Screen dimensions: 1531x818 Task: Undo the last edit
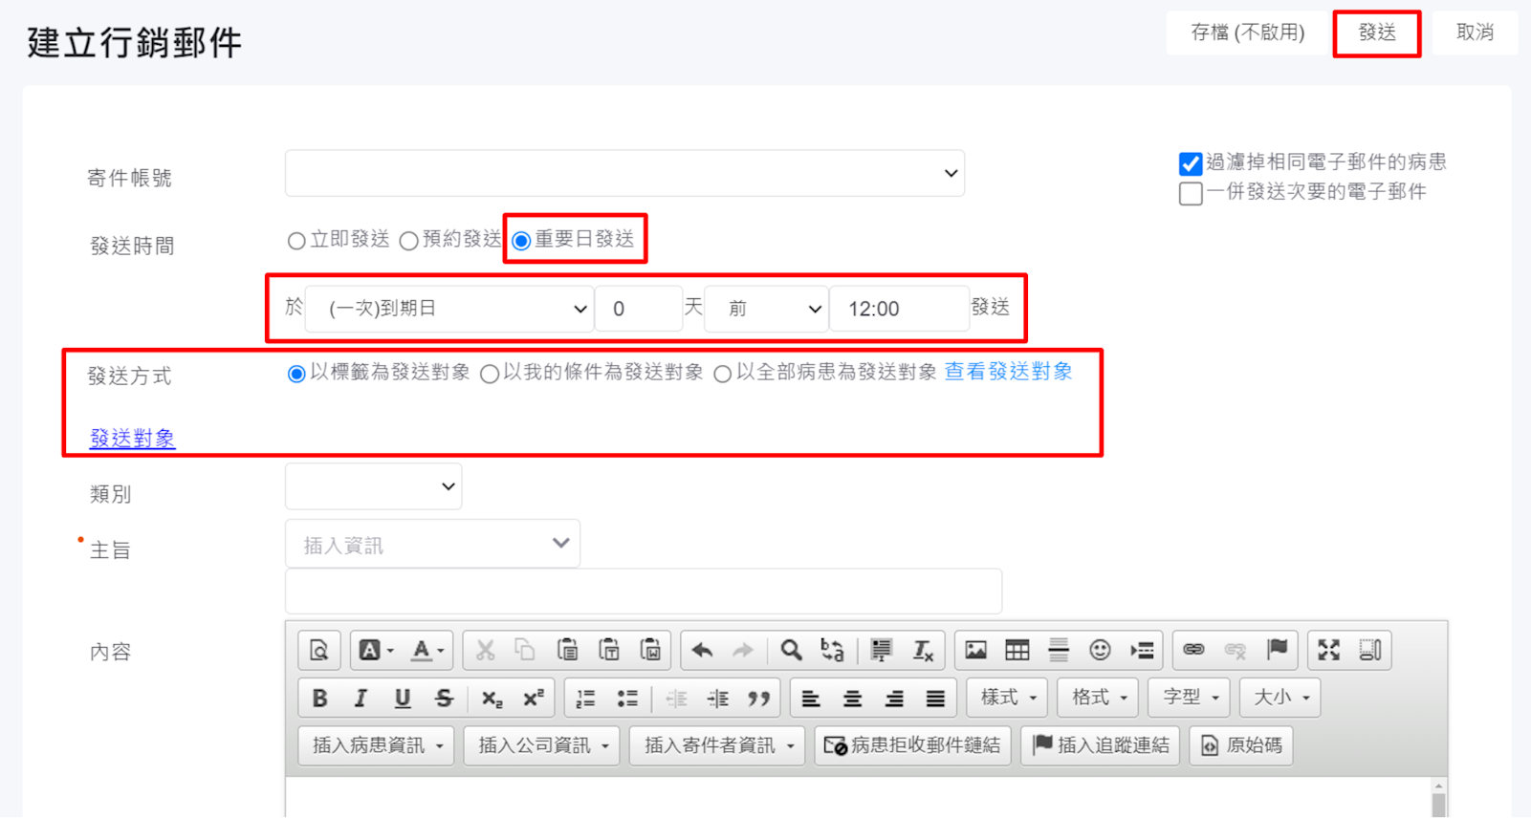point(702,651)
